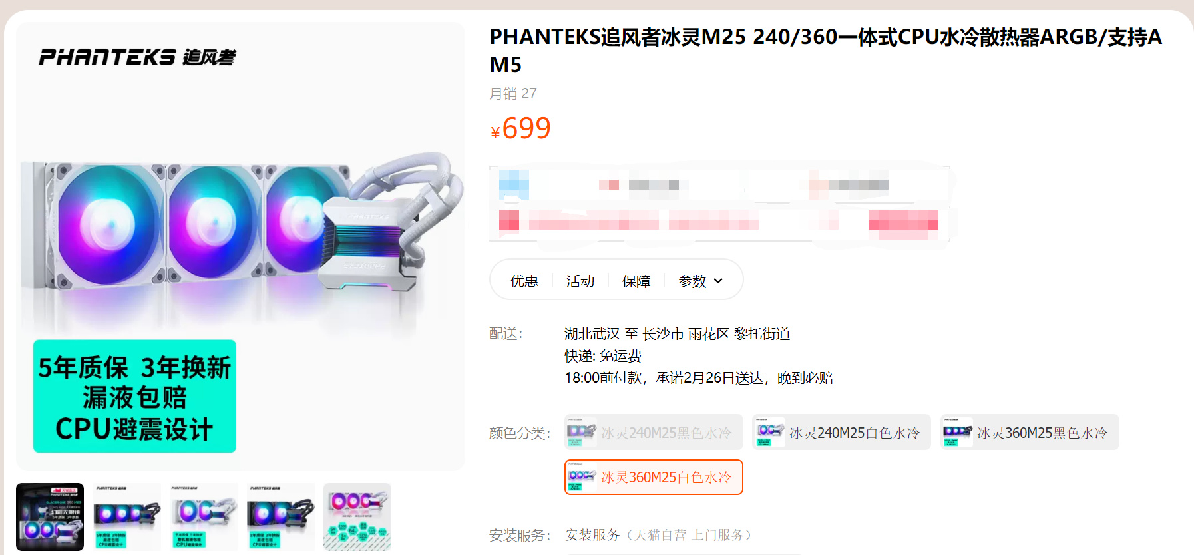Click the delivery address 长沙市 雨花区 黎托街道

716,333
